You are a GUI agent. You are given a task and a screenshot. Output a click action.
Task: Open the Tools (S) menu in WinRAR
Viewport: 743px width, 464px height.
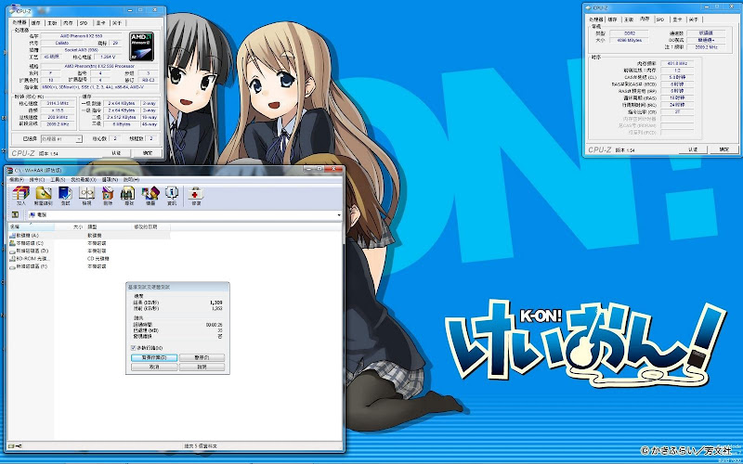(x=58, y=180)
